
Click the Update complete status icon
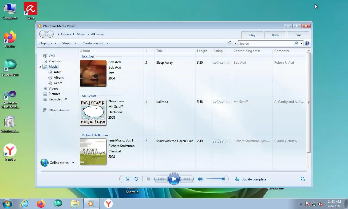click(x=237, y=179)
